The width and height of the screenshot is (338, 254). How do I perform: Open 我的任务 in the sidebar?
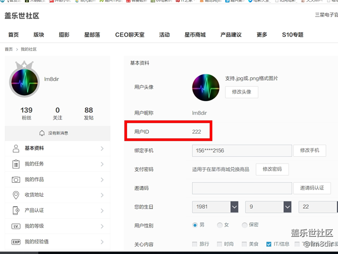point(58,164)
